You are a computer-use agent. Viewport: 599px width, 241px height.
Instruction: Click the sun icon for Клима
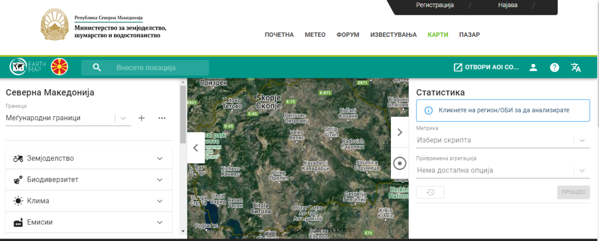point(18,201)
